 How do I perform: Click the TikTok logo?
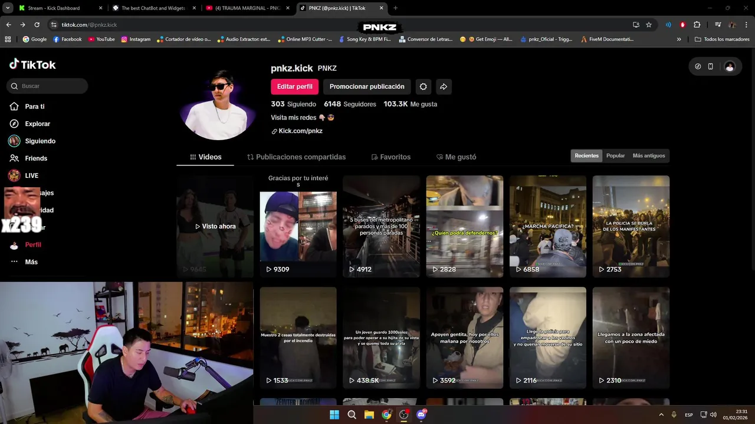click(32, 65)
